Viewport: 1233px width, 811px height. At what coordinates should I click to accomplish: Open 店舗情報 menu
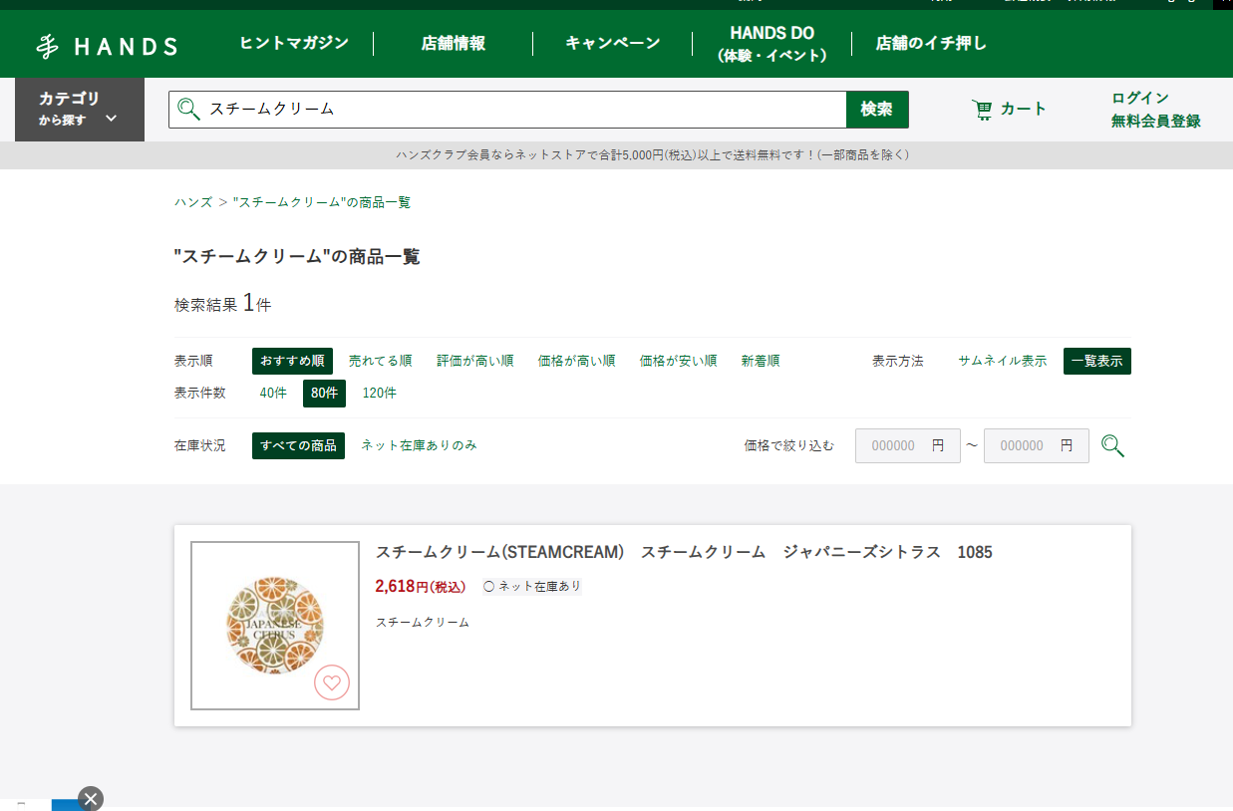tap(453, 43)
